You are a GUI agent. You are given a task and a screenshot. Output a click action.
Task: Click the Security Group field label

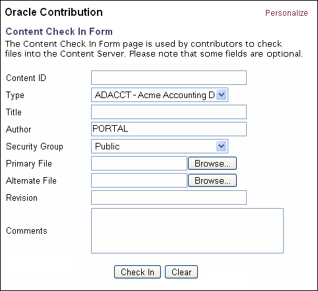click(x=34, y=146)
